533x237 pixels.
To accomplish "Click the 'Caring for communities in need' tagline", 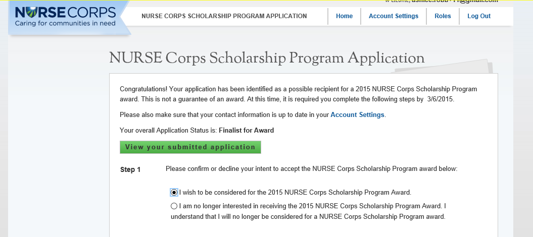I will pos(65,23).
